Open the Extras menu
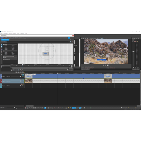Image resolution: width=141 pixels, height=141 pixels. [18, 33]
